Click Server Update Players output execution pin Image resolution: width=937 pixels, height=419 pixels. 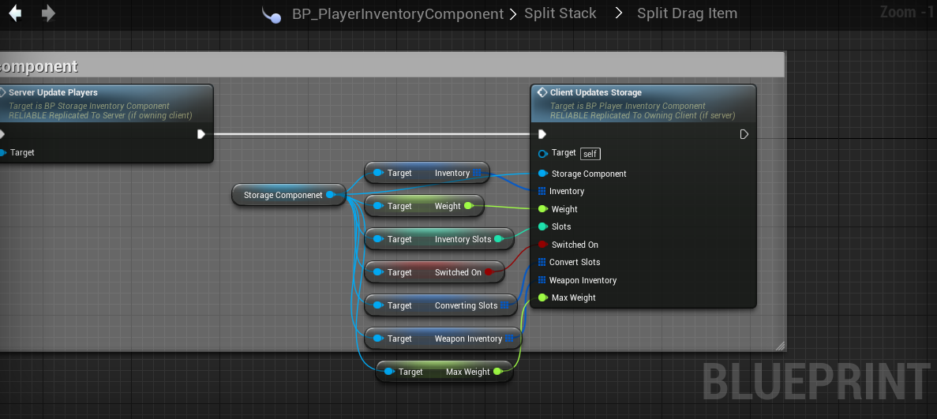point(201,134)
